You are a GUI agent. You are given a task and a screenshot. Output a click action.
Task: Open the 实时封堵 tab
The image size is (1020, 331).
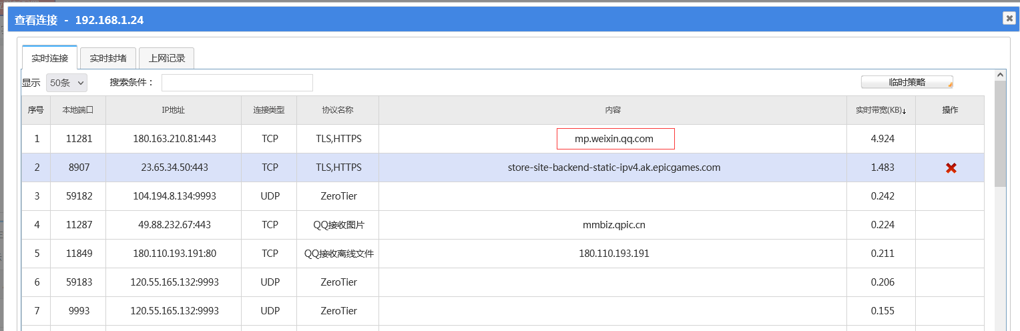pyautogui.click(x=108, y=58)
